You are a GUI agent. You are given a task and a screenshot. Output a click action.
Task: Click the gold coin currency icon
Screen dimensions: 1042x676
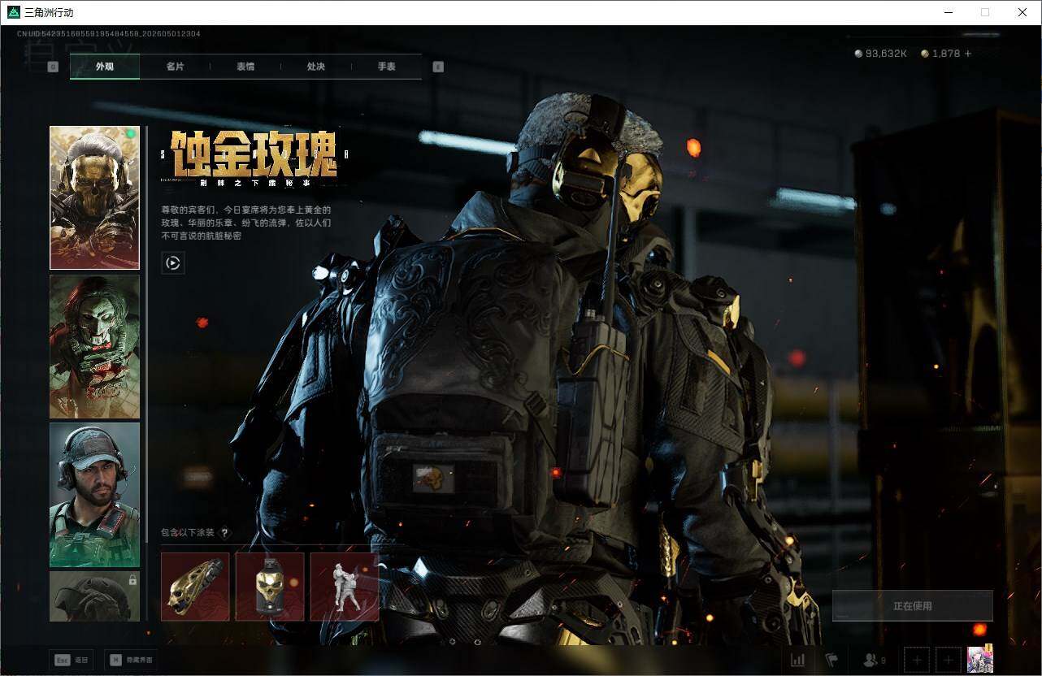tap(925, 54)
